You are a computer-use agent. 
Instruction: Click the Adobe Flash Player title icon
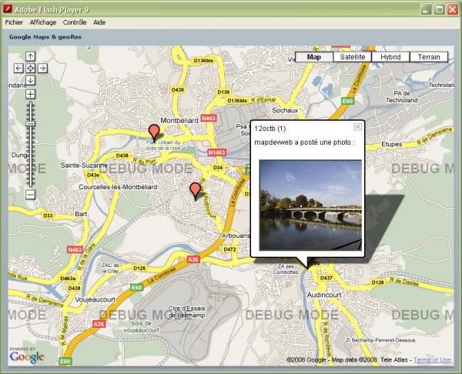coord(8,9)
